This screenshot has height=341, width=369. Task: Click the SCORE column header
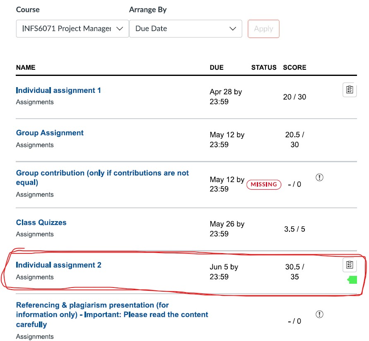click(294, 67)
